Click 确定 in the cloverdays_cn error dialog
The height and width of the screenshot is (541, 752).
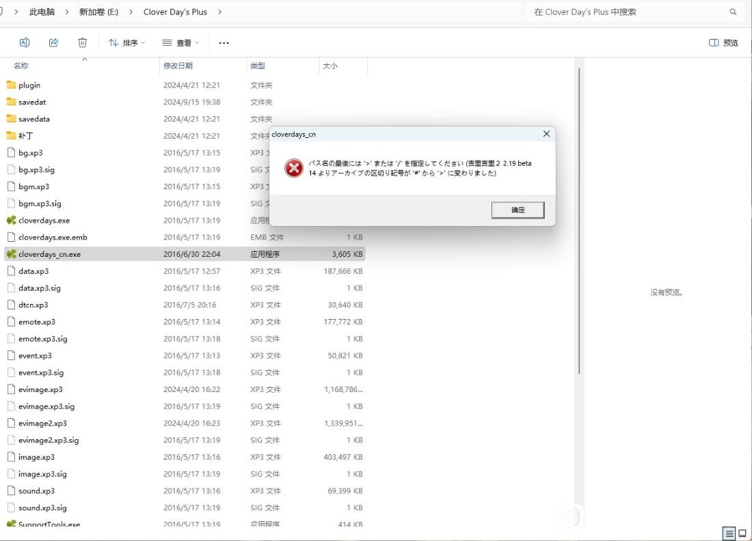point(518,210)
